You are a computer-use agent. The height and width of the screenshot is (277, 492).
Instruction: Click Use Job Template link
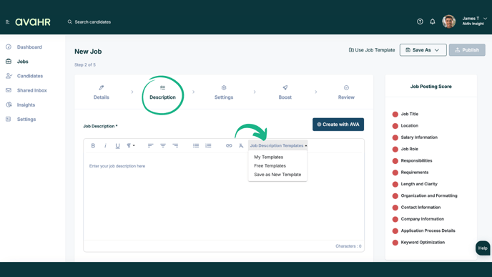pos(372,50)
